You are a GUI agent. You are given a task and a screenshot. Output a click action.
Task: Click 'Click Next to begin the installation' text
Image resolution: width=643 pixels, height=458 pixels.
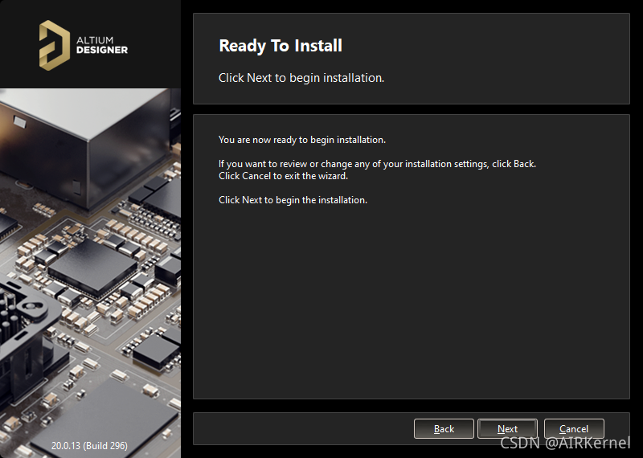[293, 200]
